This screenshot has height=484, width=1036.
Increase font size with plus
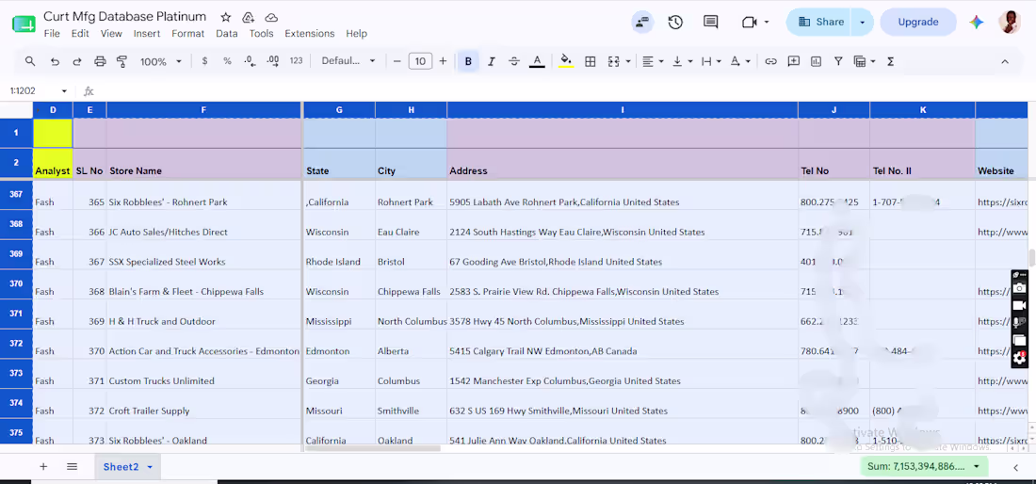[x=443, y=61]
